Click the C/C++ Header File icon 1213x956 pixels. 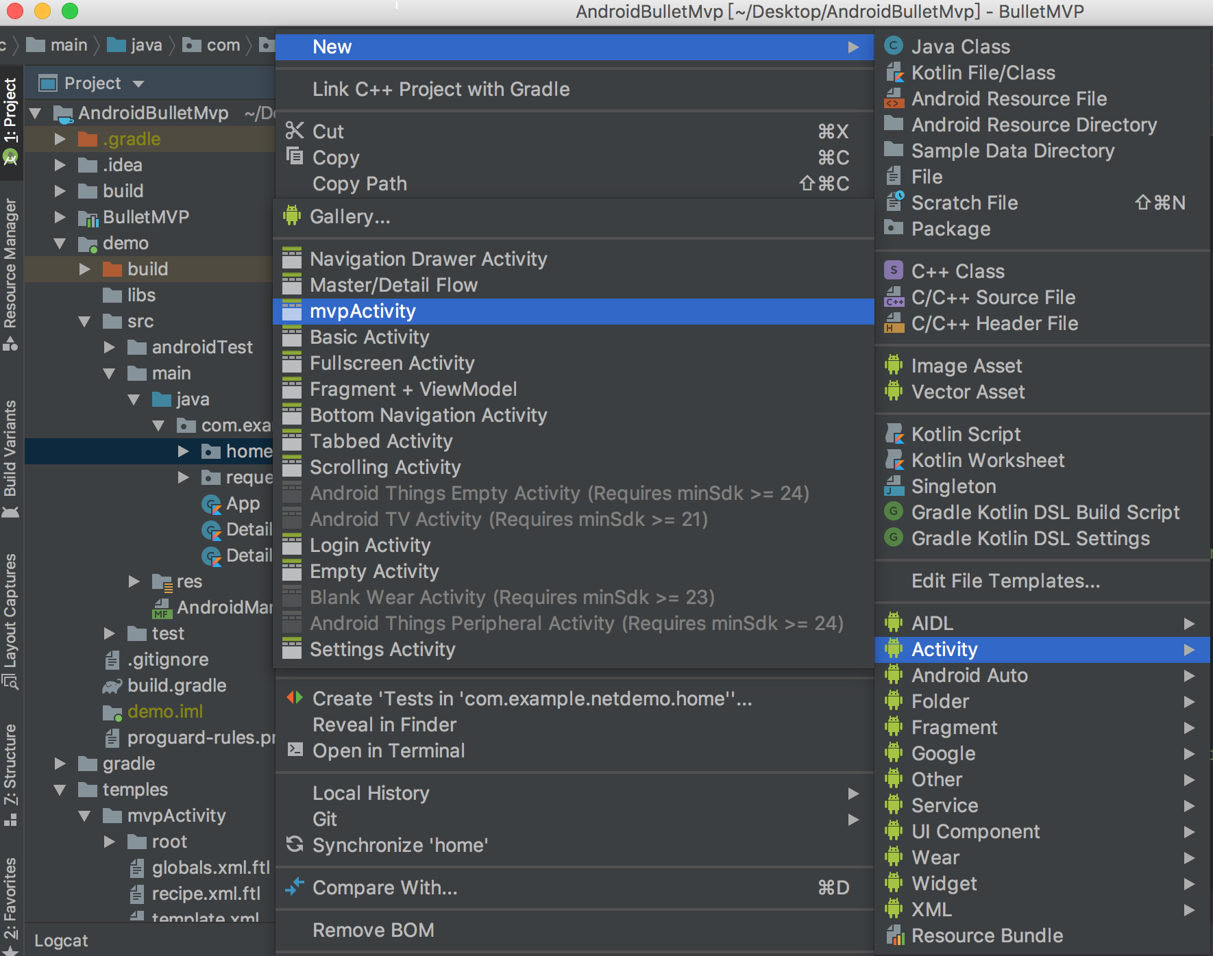(x=894, y=323)
